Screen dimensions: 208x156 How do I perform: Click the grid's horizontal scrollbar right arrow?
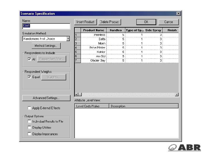[177, 94]
